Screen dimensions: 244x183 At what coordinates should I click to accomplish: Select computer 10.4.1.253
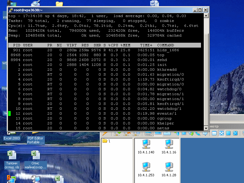point(146,170)
